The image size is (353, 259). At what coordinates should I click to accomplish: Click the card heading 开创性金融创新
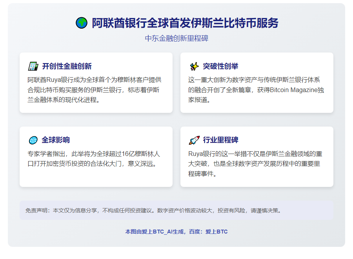(x=67, y=66)
